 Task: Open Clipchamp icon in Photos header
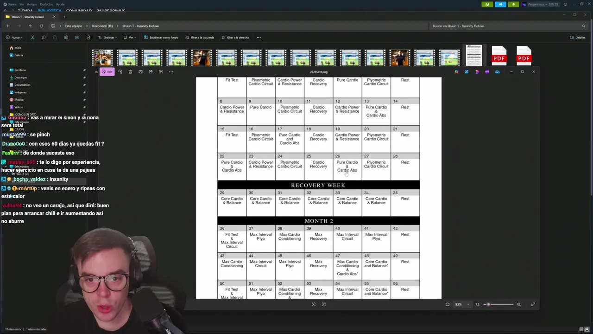point(487,72)
